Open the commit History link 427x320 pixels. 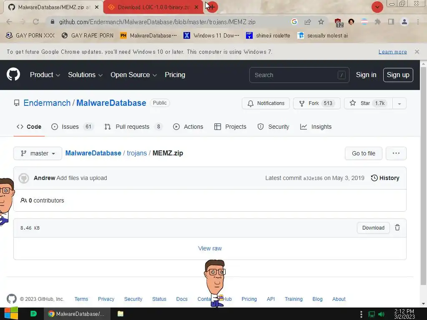(385, 178)
